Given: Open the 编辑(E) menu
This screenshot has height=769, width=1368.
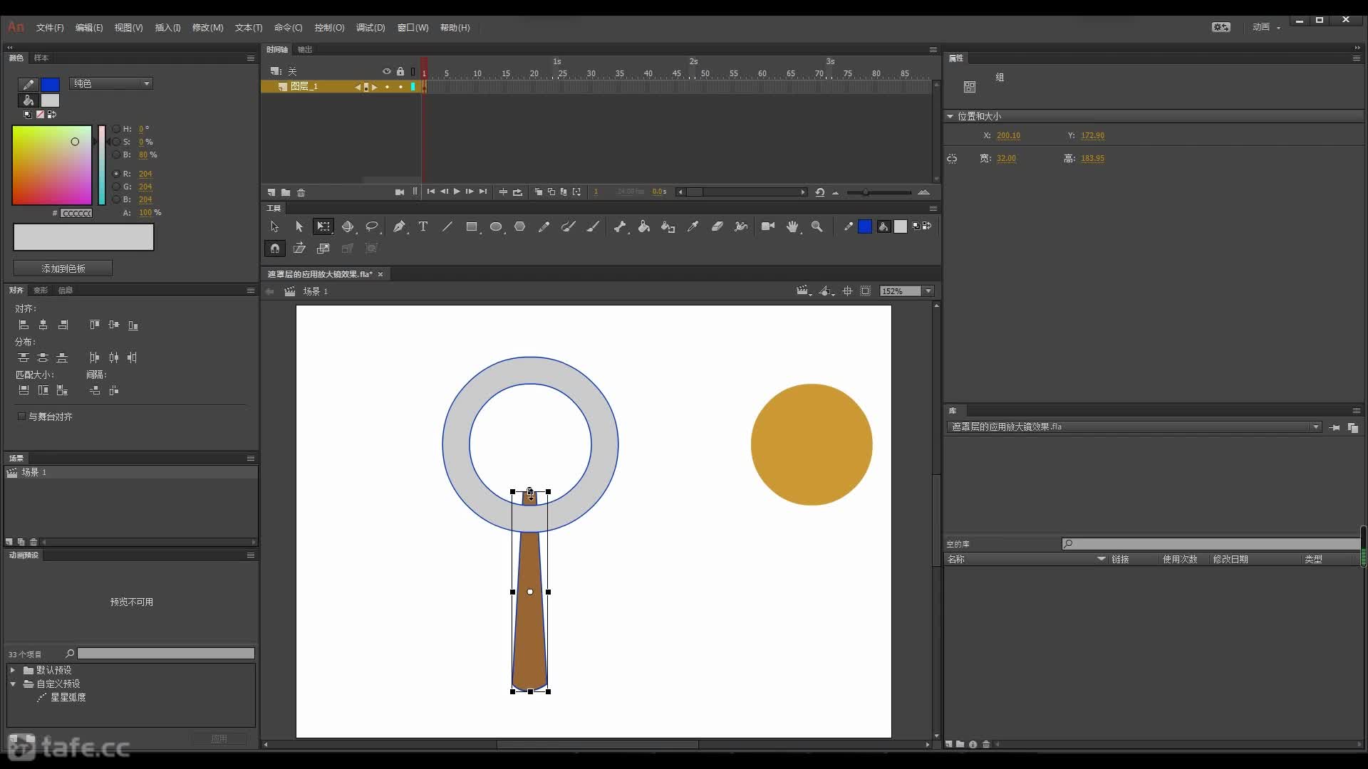Looking at the screenshot, I should coord(89,28).
